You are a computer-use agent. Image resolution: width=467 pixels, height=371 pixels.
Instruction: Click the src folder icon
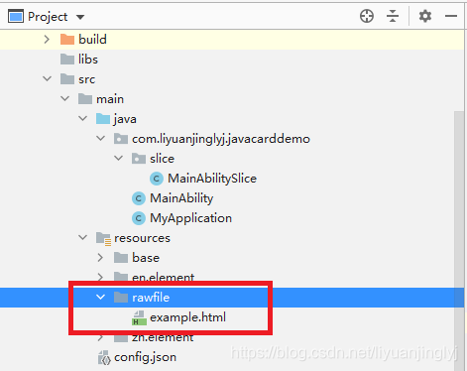pyautogui.click(x=67, y=79)
